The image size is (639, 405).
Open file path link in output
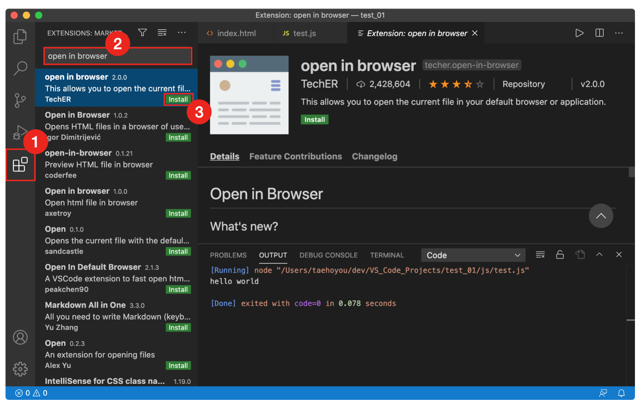click(403, 270)
